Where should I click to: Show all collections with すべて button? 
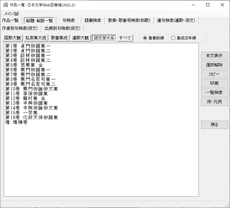pyautogui.click(x=125, y=38)
